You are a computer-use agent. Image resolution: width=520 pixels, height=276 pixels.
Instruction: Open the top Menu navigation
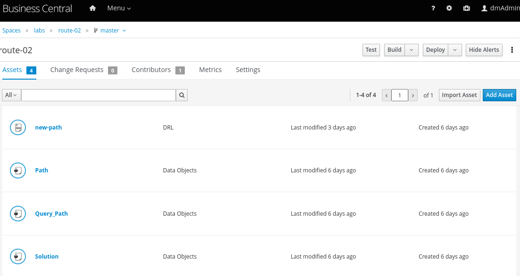pos(119,8)
